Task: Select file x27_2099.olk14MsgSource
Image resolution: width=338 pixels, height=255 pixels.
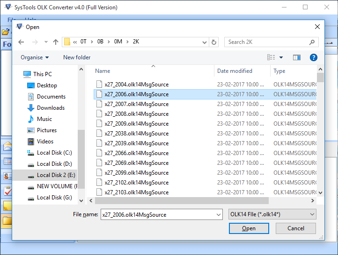Action: (205, 173)
